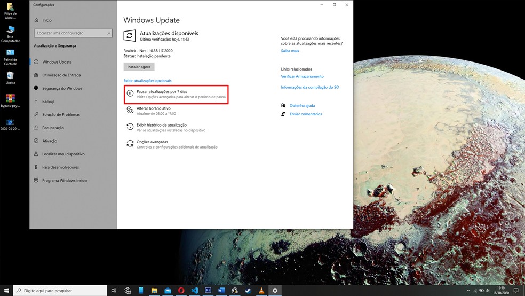Open Steam from the taskbar

point(248,290)
